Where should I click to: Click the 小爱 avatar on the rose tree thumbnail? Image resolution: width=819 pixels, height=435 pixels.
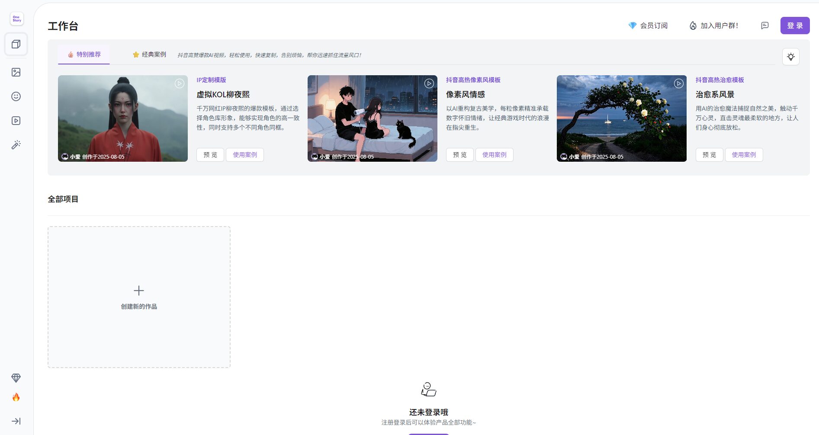(x=564, y=157)
